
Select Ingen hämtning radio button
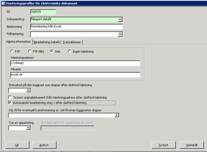pos(69,51)
